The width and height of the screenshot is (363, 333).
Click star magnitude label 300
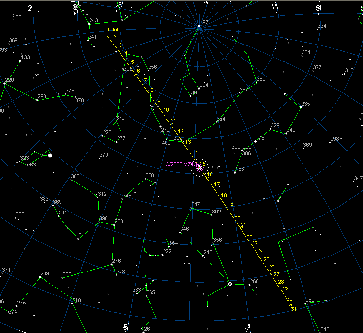tap(195, 92)
